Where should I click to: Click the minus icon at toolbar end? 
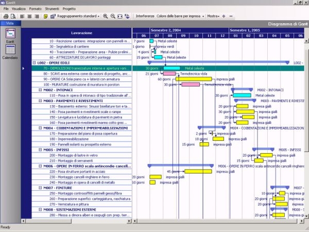coord(230,16)
